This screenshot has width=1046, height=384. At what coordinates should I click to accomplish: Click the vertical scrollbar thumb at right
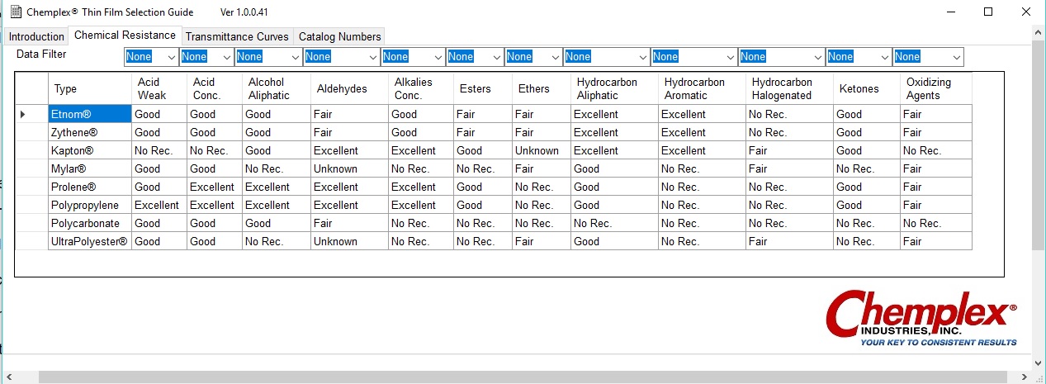coord(1039,140)
